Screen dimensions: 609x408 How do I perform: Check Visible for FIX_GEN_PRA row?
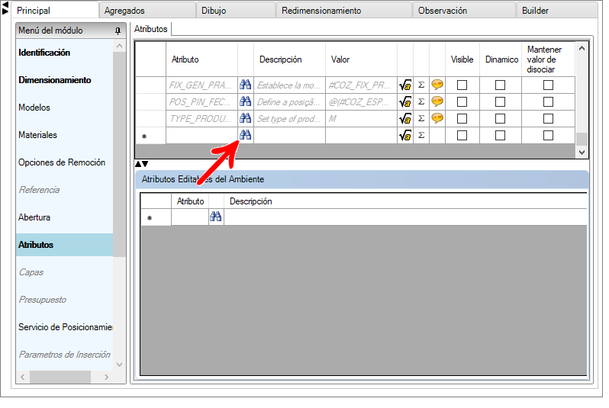462,85
